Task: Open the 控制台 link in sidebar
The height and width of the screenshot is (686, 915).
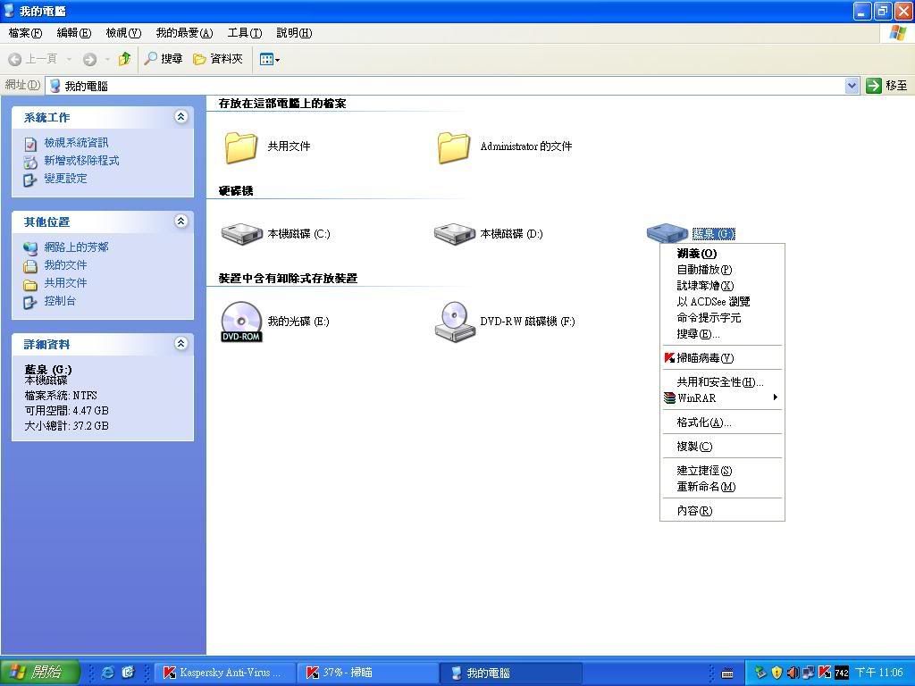Action: point(60,301)
